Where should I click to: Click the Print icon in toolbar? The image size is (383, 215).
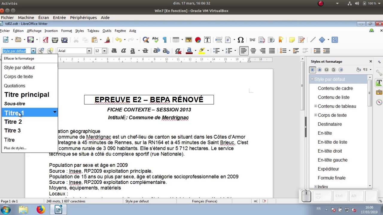(55, 40)
